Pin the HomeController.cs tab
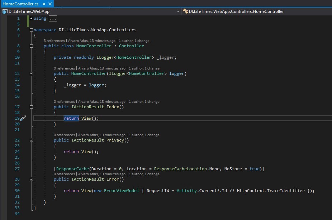 pyautogui.click(x=44, y=4)
